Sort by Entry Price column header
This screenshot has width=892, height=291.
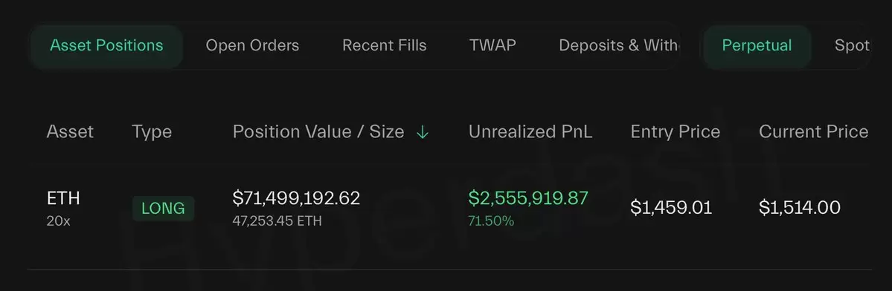[676, 133]
